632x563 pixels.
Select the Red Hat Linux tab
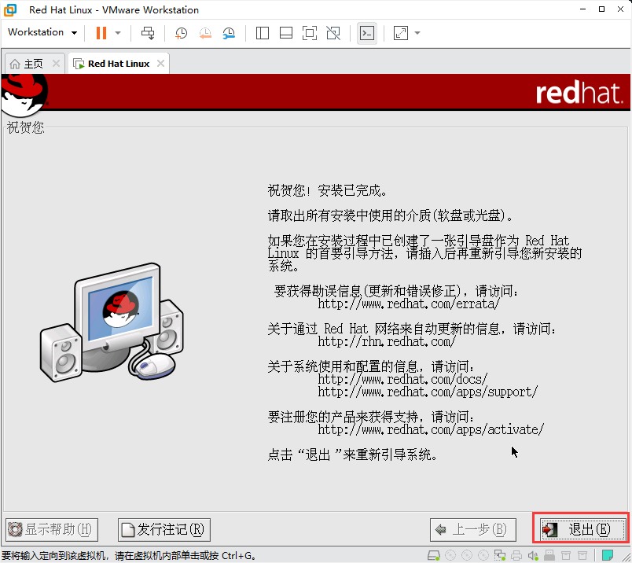point(116,63)
